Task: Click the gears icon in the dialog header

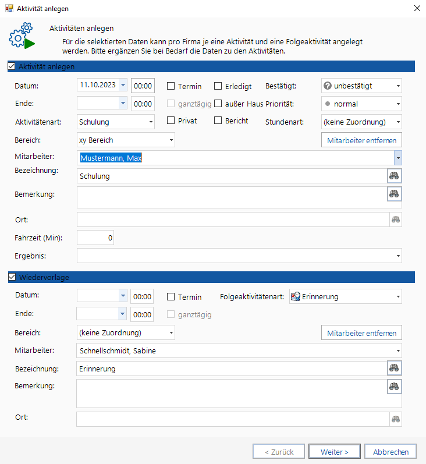Action: pyautogui.click(x=22, y=36)
